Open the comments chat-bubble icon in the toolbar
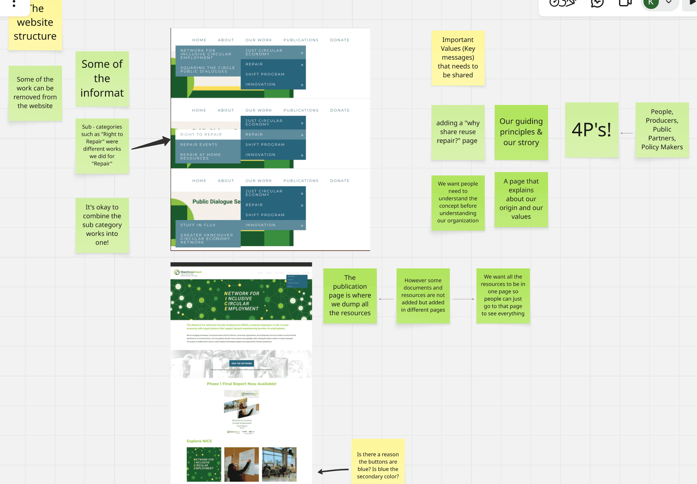This screenshot has width=697, height=484. [x=597, y=3]
